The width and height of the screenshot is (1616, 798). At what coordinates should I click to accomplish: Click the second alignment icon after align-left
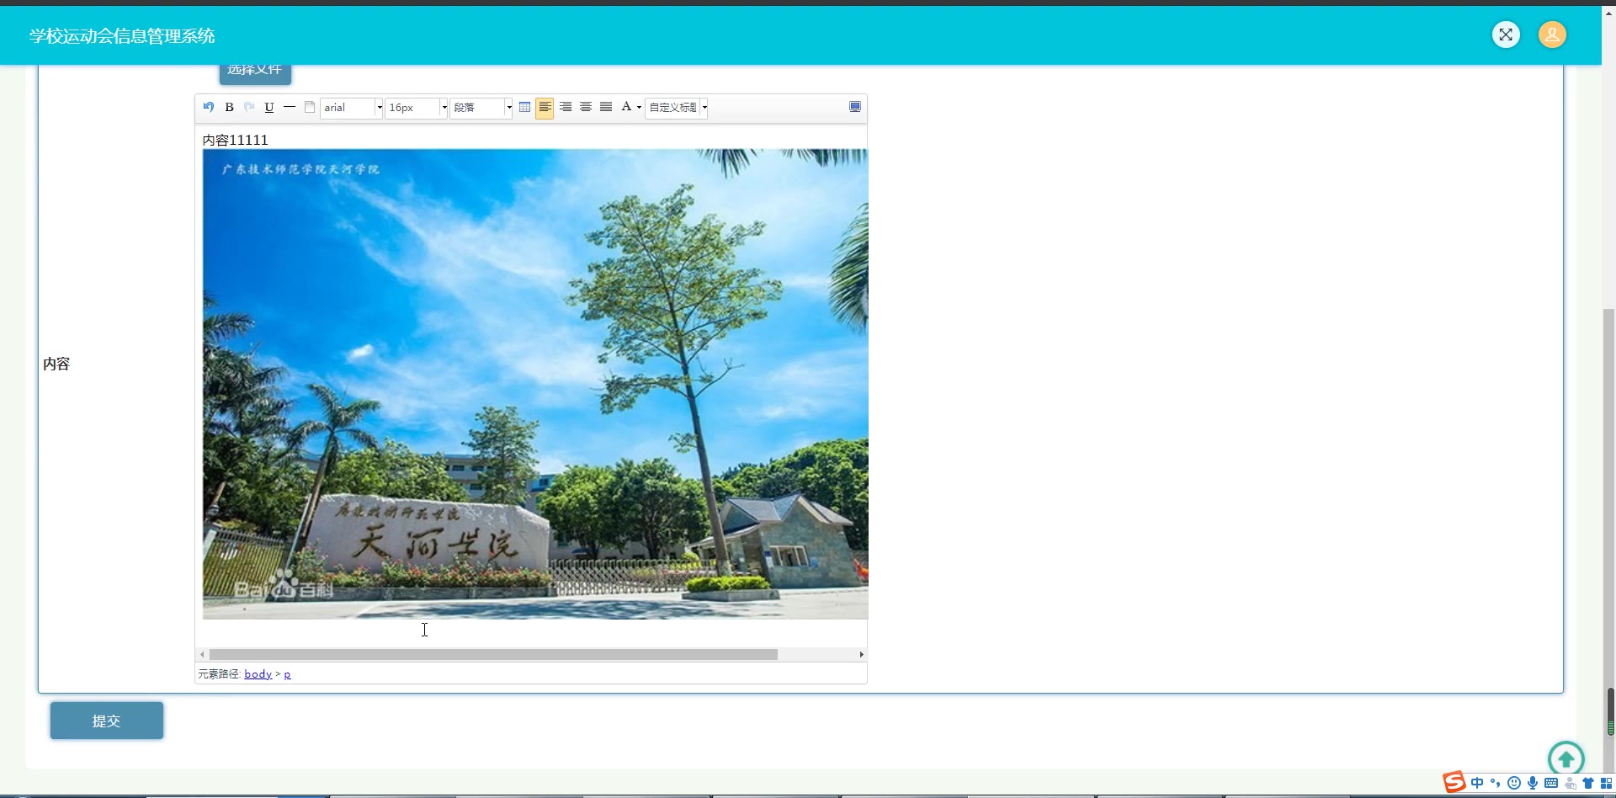pos(566,107)
